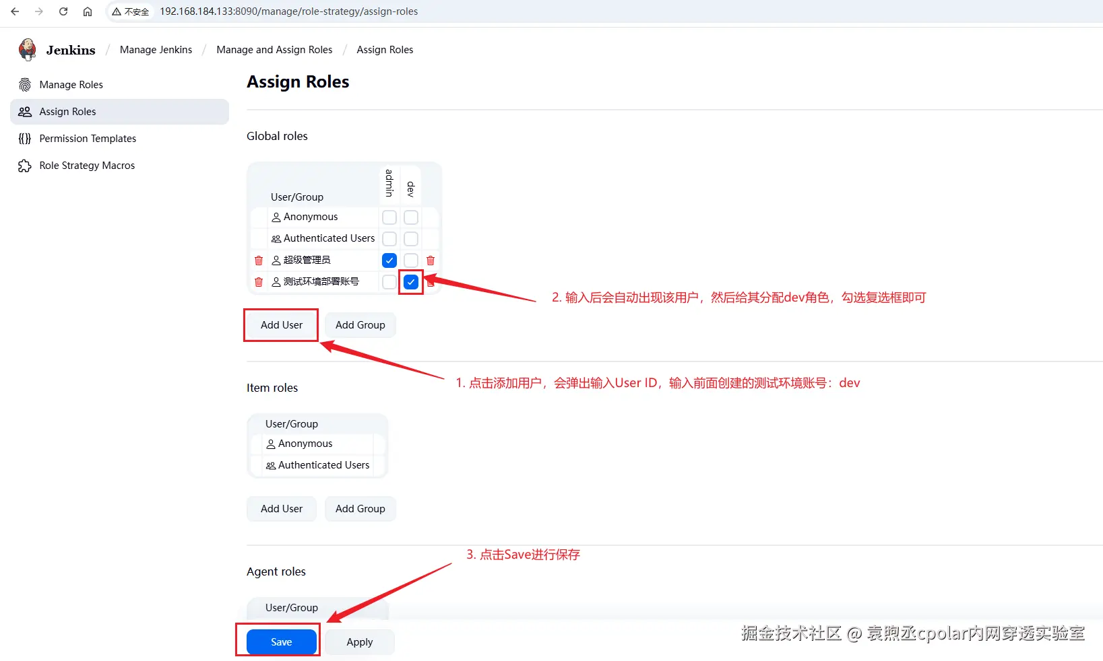Open Manage and Assign Roles breadcrumb
This screenshot has width=1103, height=661.
274,50
